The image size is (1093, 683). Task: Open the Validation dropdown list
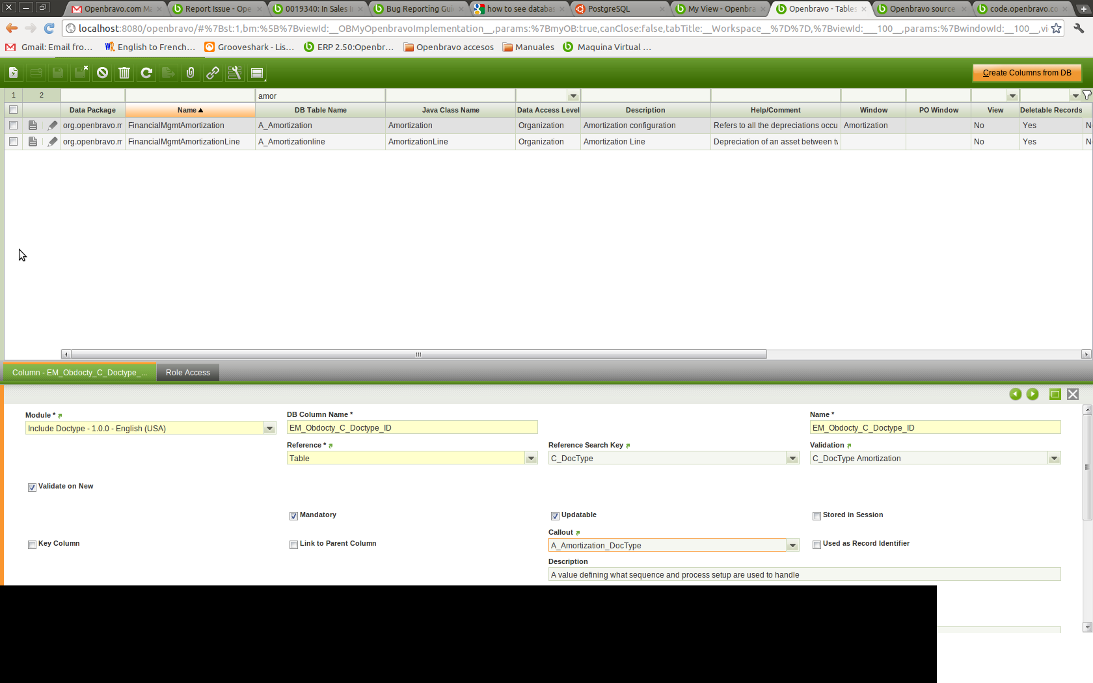[1054, 459]
